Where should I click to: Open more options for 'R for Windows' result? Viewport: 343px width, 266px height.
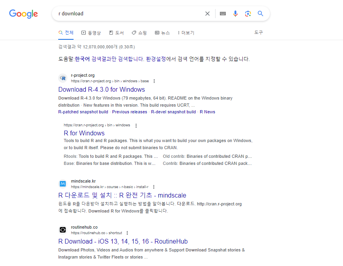coord(136,126)
